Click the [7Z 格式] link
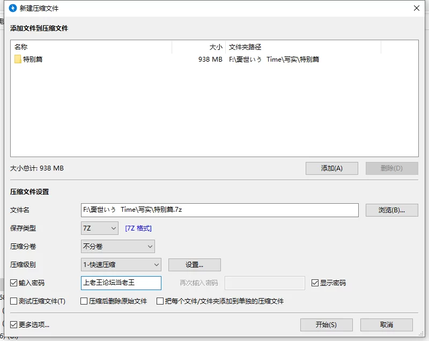This screenshot has height=341, width=429. (x=138, y=228)
